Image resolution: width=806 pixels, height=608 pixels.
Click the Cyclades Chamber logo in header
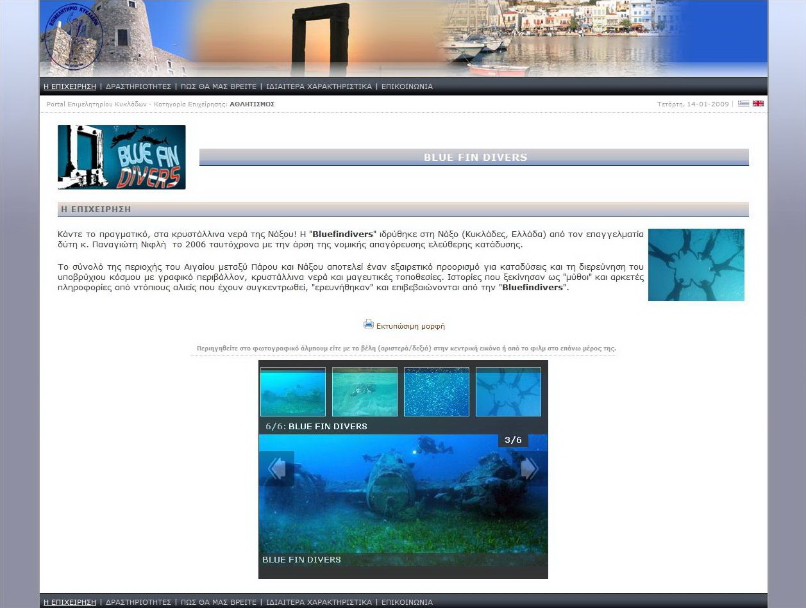[74, 37]
